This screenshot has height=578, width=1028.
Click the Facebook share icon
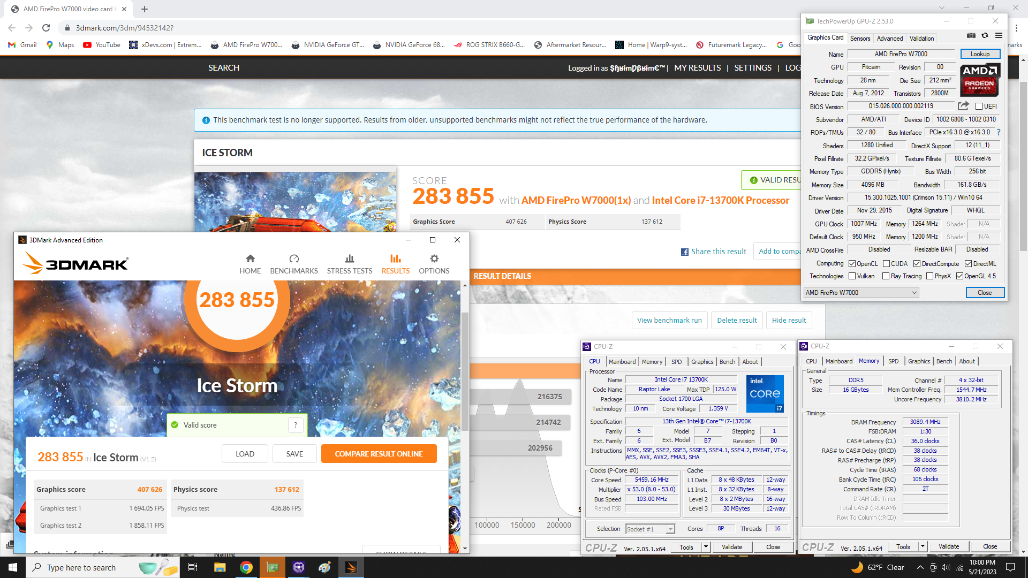coord(684,252)
